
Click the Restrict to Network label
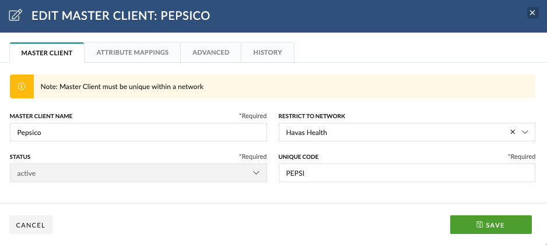coord(312,116)
